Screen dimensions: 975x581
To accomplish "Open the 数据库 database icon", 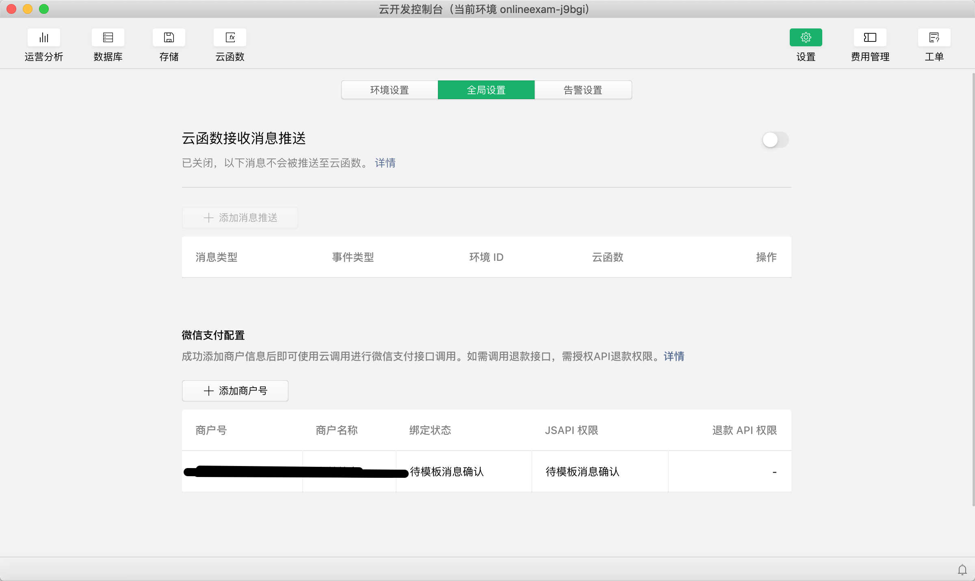I will click(x=108, y=38).
